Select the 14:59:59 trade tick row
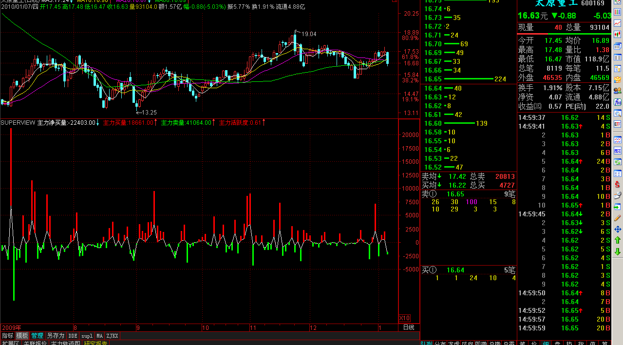Image resolution: width=623 pixels, height=345 pixels. click(564, 328)
